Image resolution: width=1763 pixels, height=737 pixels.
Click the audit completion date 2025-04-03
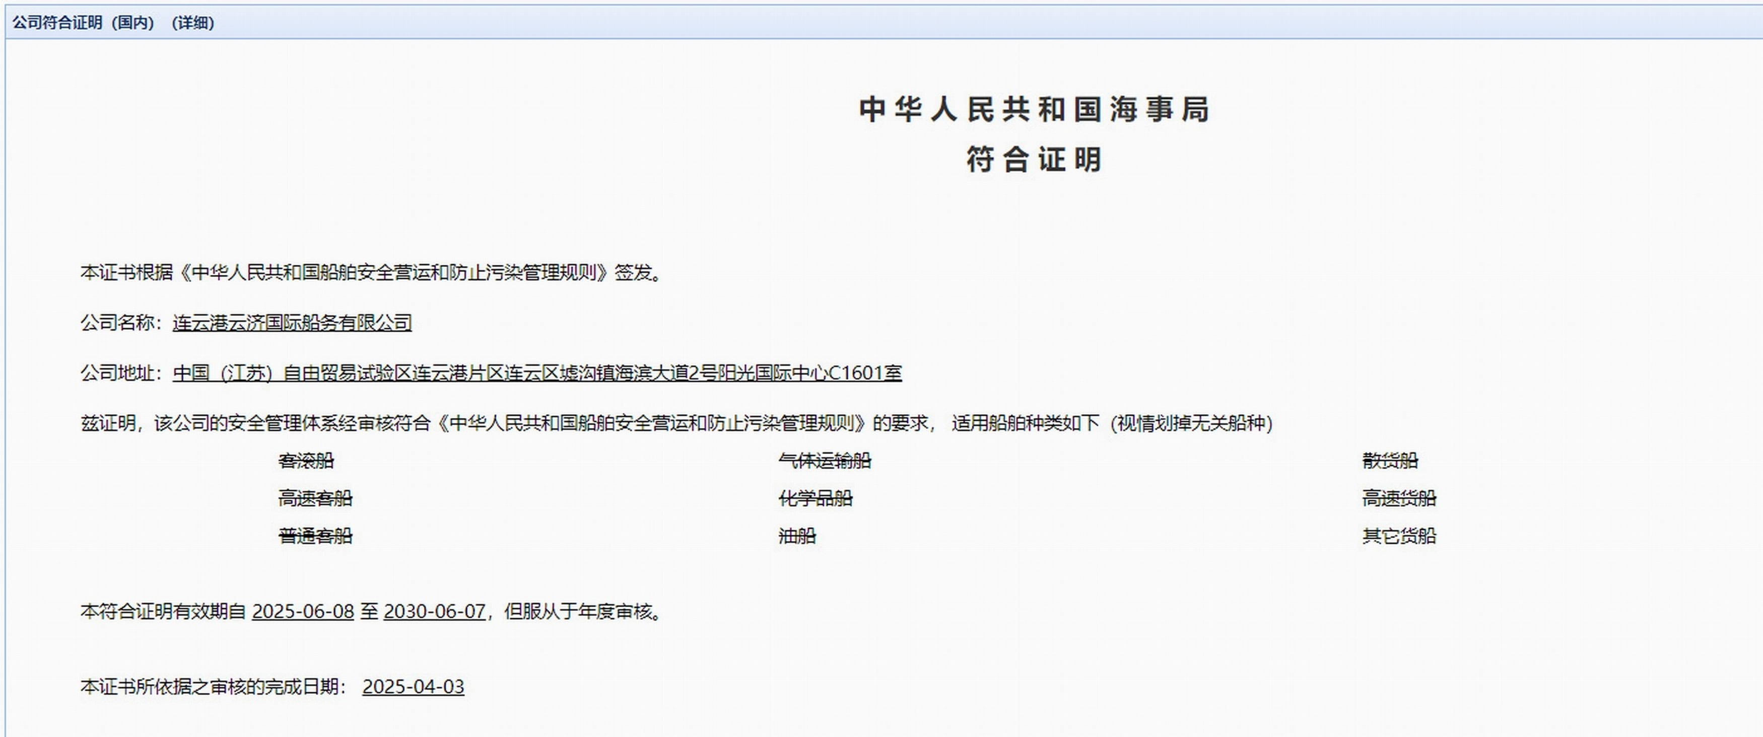414,687
